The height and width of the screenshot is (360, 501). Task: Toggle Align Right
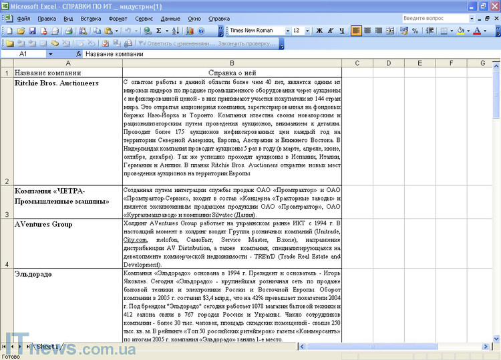click(379, 31)
